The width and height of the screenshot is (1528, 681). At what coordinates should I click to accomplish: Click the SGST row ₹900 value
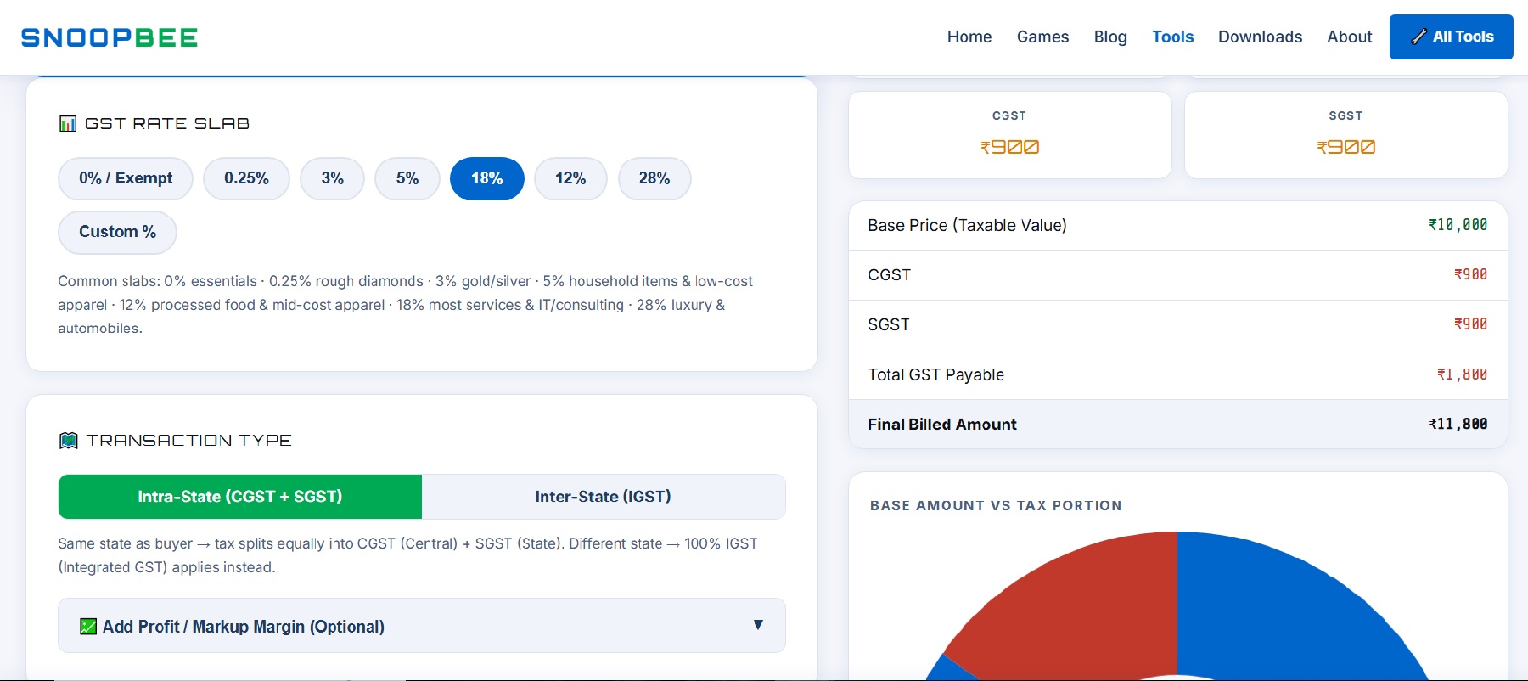click(x=1470, y=324)
